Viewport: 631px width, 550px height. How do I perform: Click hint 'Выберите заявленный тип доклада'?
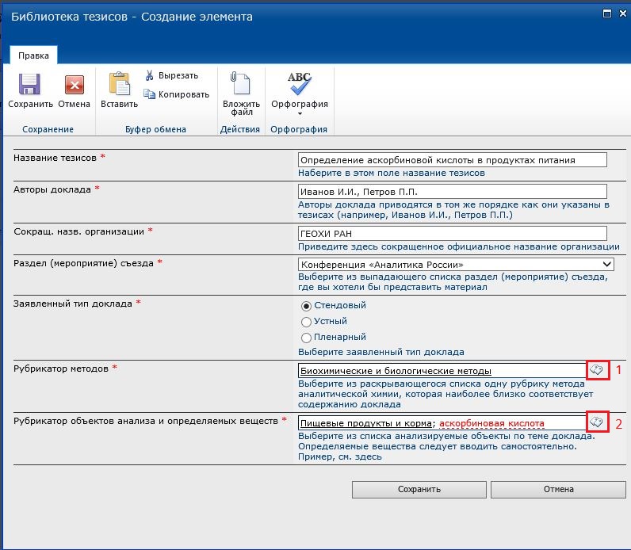tap(381, 352)
